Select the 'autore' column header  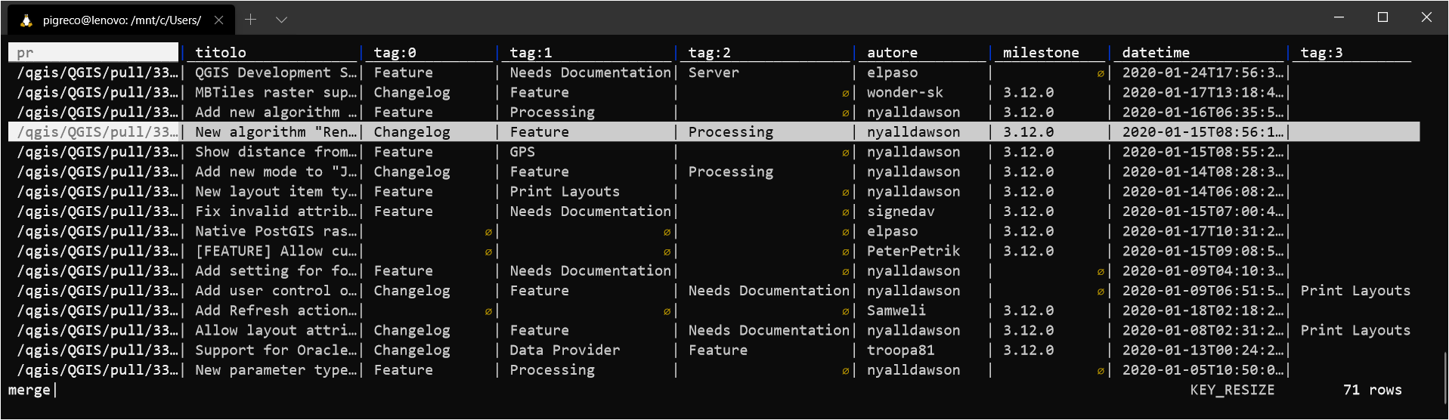(x=892, y=53)
